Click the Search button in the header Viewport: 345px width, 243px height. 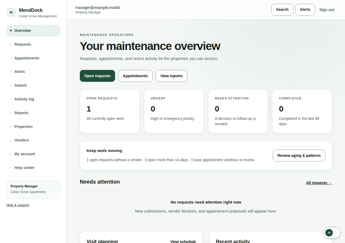point(282,10)
